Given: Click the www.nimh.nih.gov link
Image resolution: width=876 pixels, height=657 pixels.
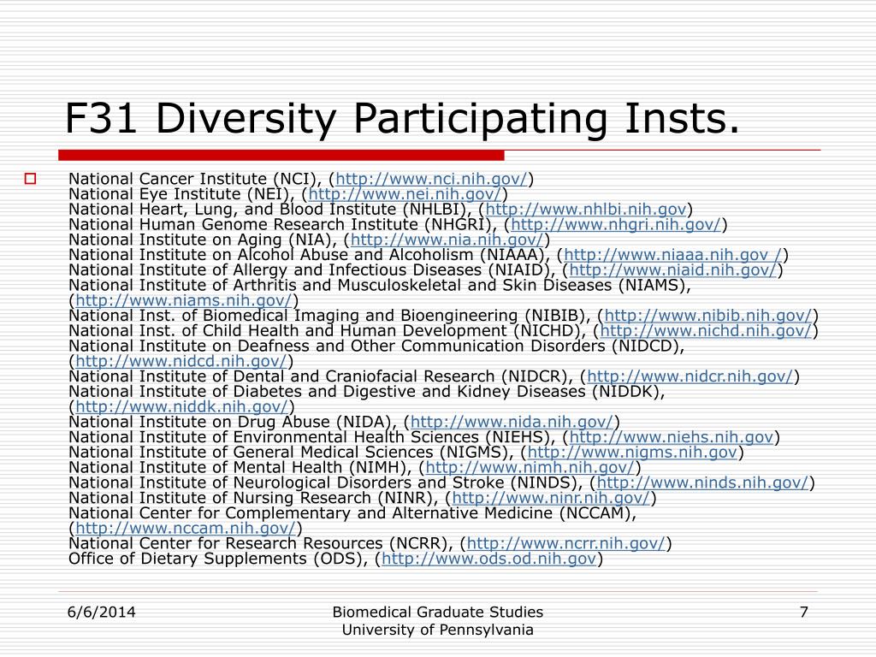Looking at the screenshot, I should [x=530, y=467].
